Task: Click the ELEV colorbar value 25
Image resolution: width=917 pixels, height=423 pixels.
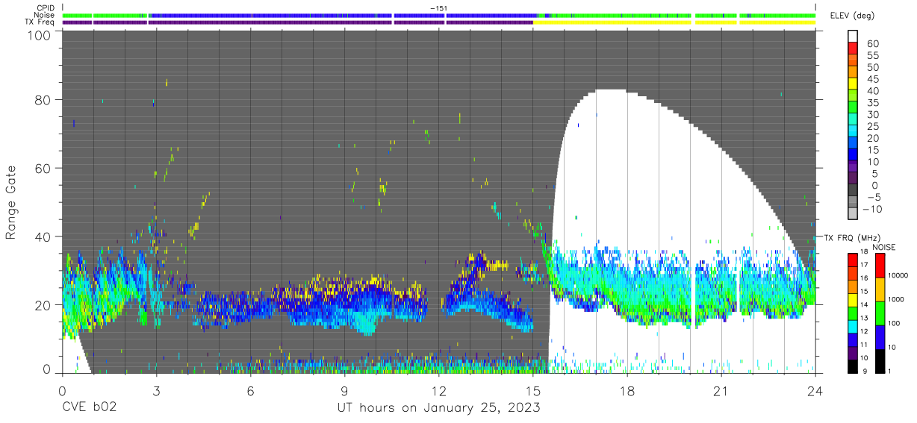Action: 874,126
